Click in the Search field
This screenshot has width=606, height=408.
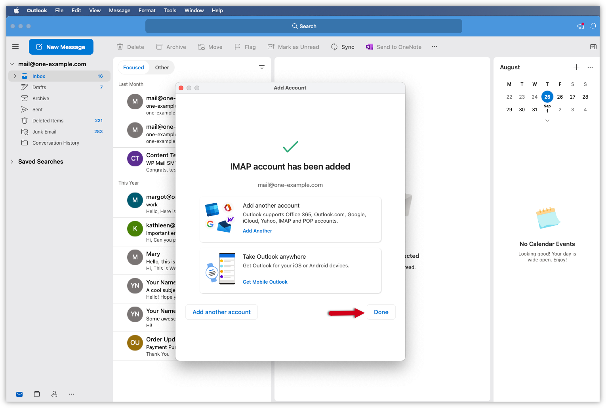[304, 26]
